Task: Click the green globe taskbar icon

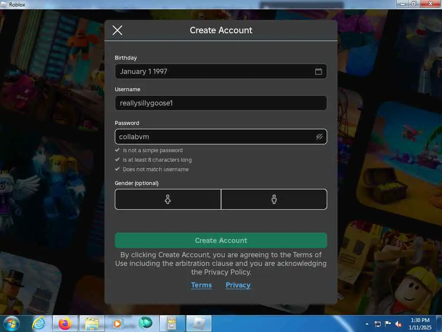Action: coord(145,323)
